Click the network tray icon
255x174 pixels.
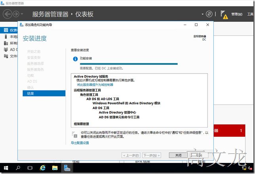click(244, 168)
